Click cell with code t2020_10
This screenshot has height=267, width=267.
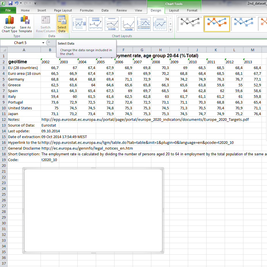pos(50,160)
